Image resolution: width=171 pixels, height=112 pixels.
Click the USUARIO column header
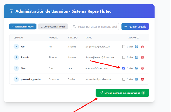(x=18, y=38)
